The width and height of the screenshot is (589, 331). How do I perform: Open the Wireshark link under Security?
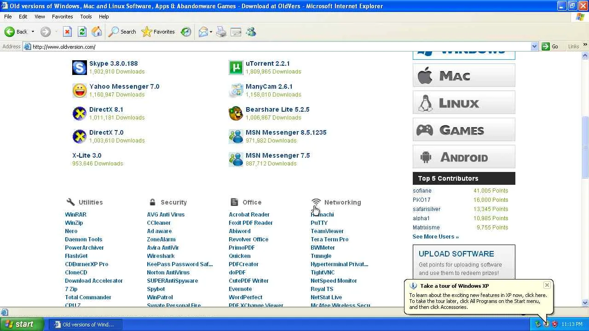click(161, 256)
